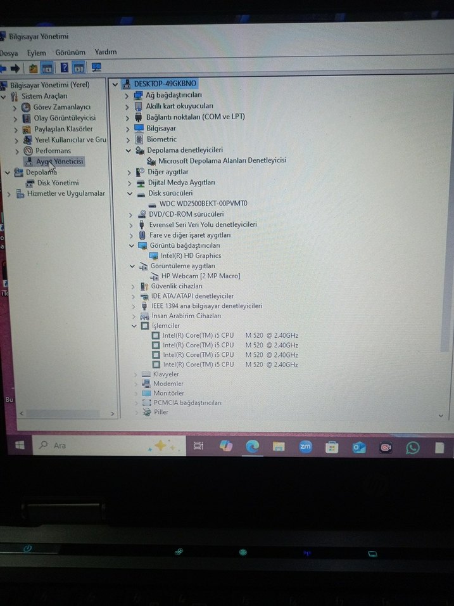
Task: Click the show/hide action pane icon
Action: 79,68
